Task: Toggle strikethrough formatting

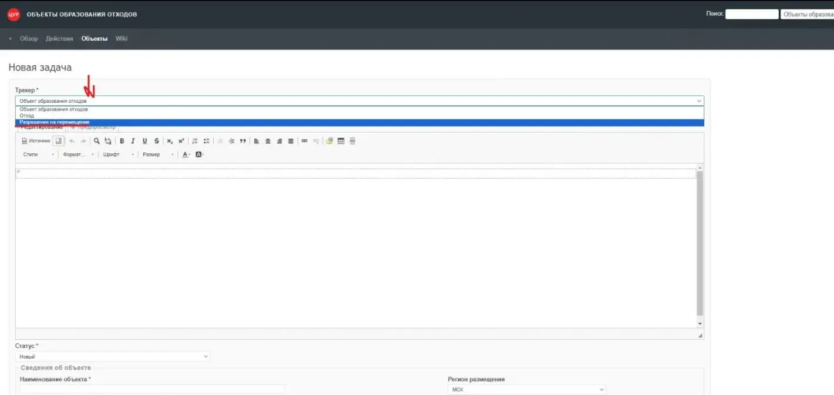Action: pos(156,141)
